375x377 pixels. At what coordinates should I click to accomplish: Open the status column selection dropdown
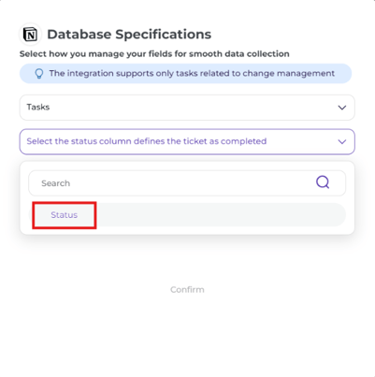click(x=187, y=142)
